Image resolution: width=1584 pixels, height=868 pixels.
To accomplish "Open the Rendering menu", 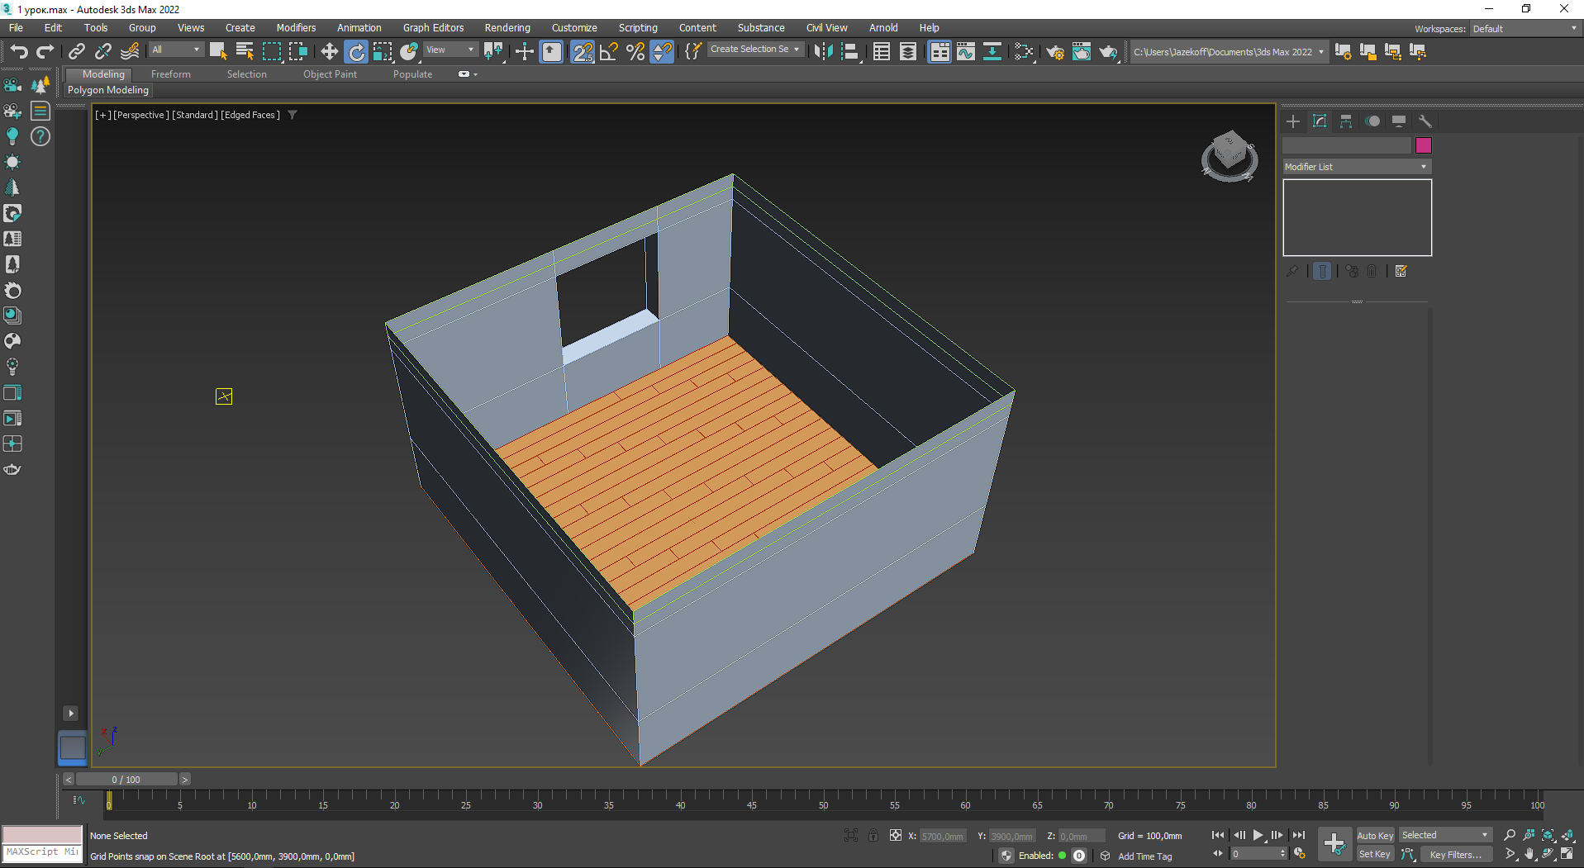I will click(507, 28).
